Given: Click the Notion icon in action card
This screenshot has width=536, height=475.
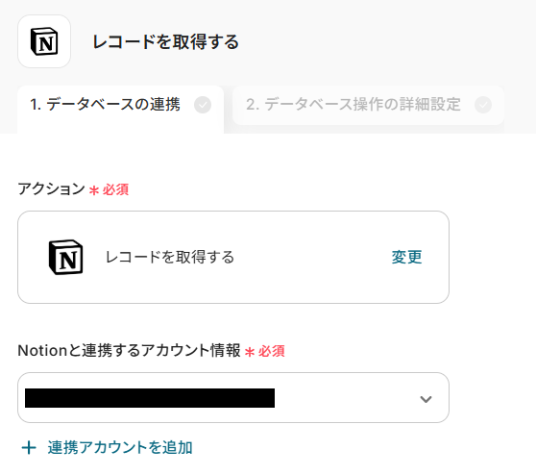Looking at the screenshot, I should (65, 257).
